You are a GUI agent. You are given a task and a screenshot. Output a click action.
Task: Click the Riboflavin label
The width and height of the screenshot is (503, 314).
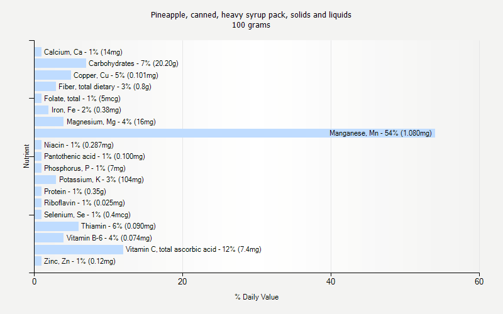[x=84, y=203]
